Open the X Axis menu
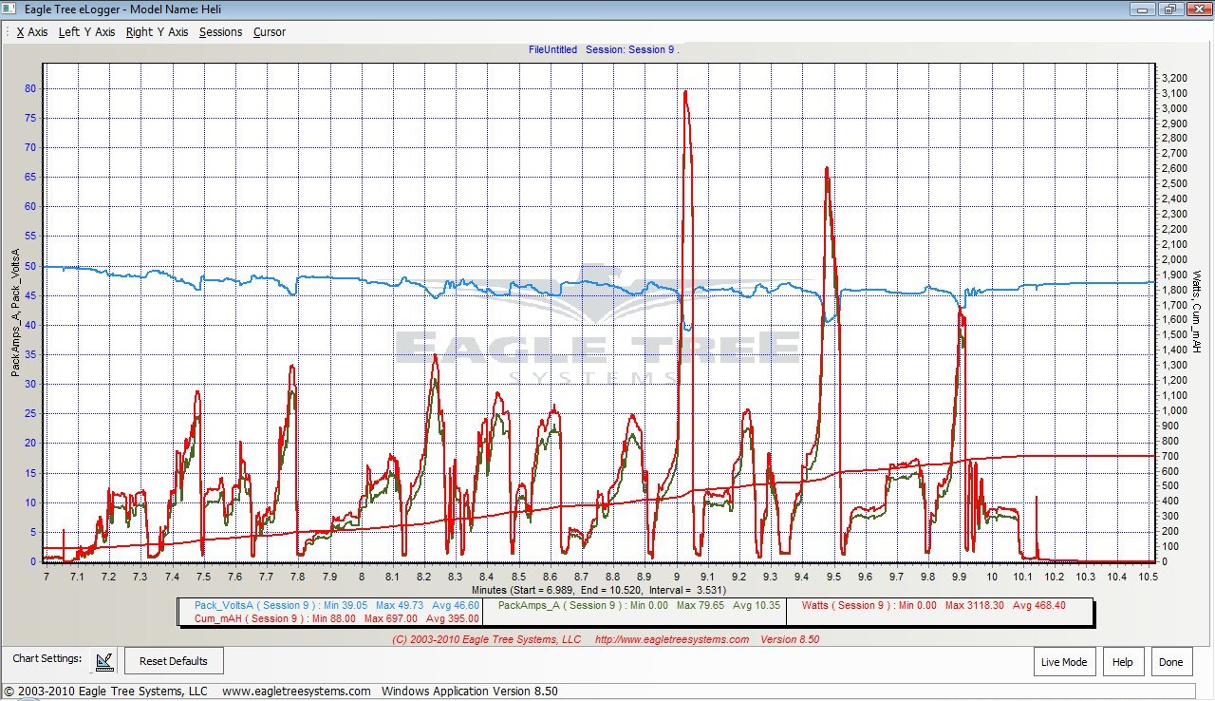This screenshot has width=1215, height=701. (x=31, y=32)
